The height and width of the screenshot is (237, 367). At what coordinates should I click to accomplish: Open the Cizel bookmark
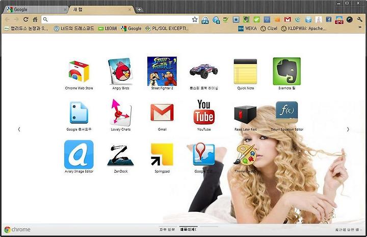269,29
